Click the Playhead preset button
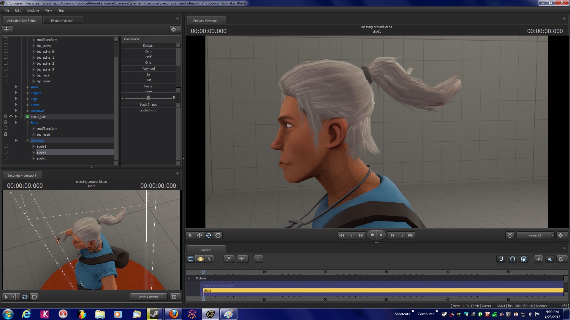The height and width of the screenshot is (320, 570). 148,69
